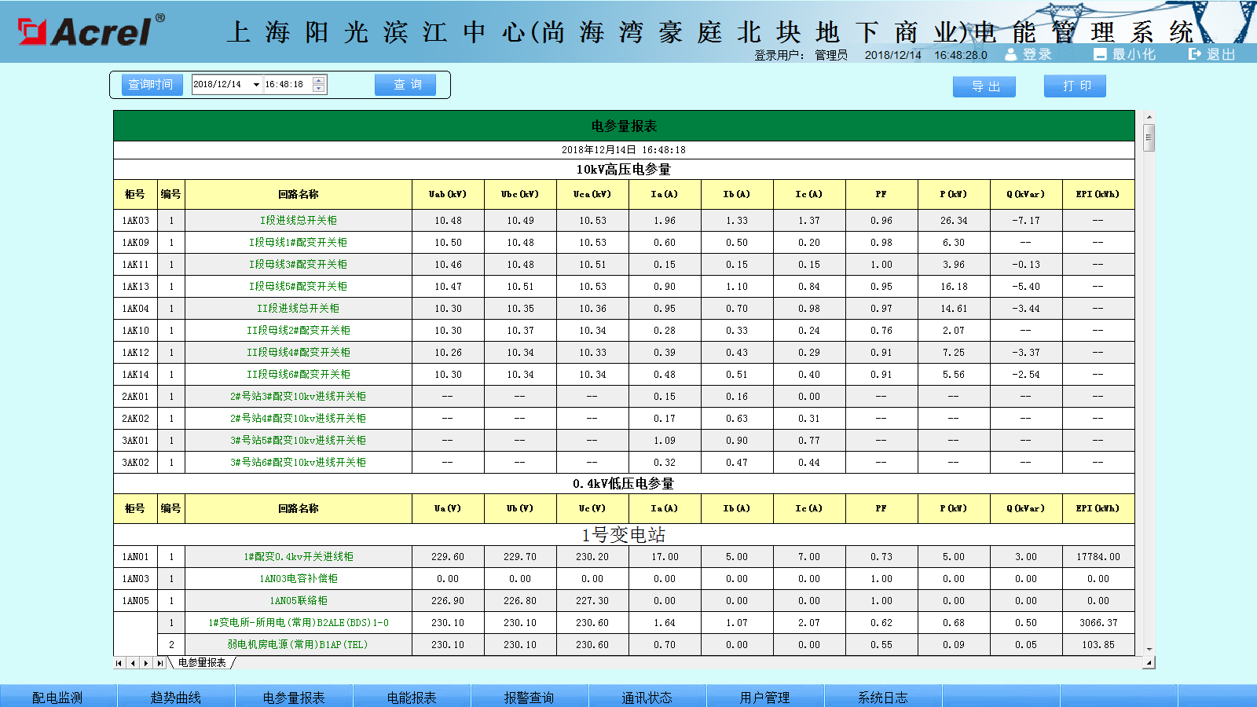
Task: Export the report with 导出
Action: coord(984,86)
